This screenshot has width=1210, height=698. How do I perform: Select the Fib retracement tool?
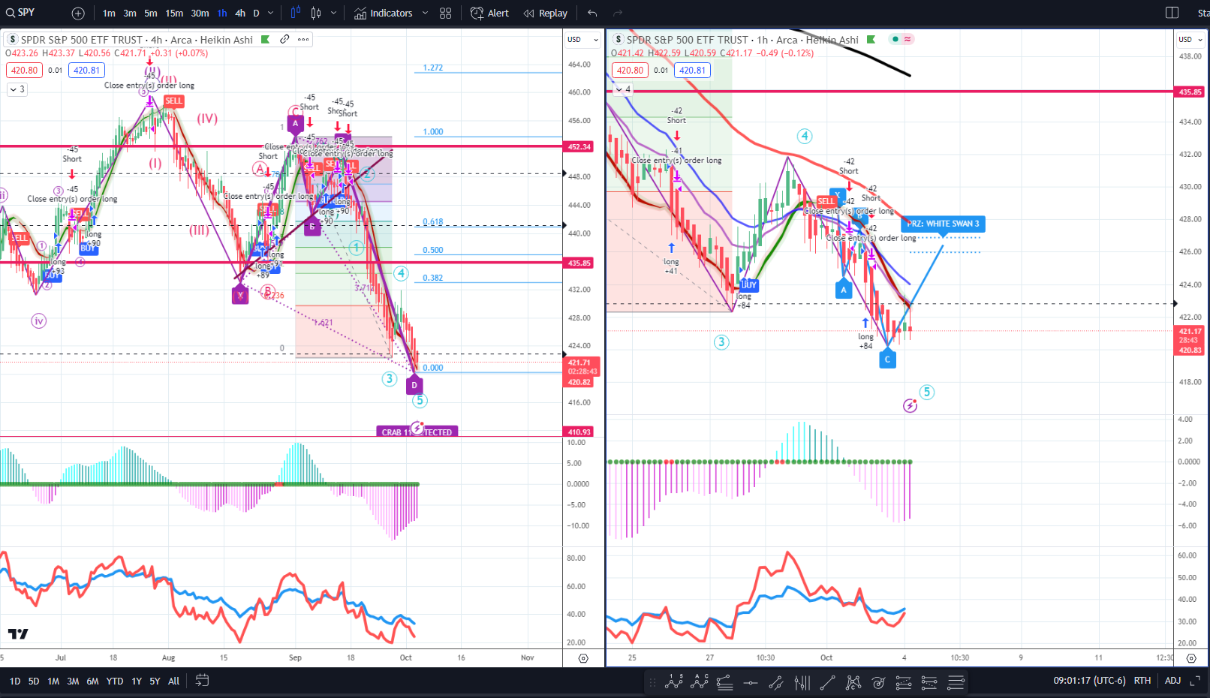click(724, 682)
